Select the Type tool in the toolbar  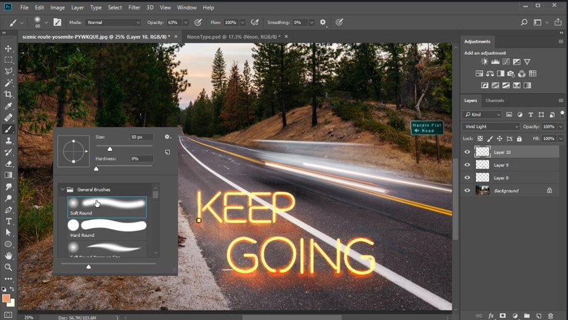(9, 221)
